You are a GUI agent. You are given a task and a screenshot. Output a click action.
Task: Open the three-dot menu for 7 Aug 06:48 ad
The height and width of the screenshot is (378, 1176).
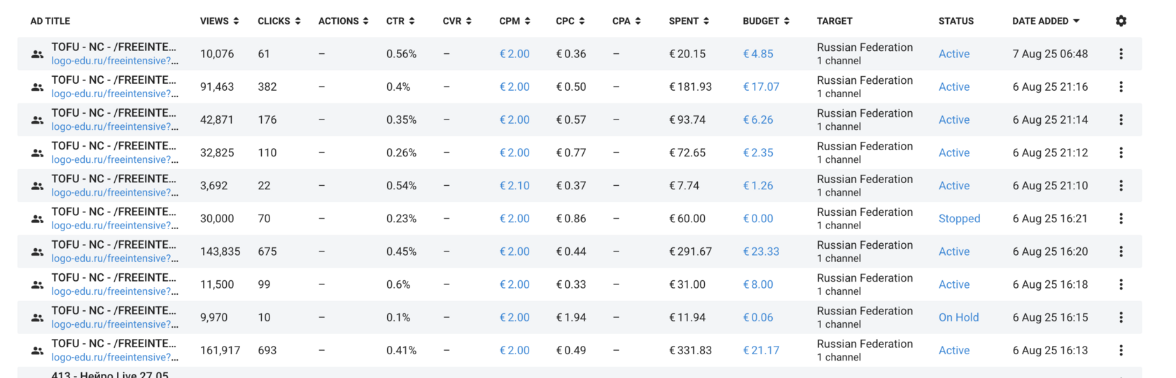[1121, 54]
